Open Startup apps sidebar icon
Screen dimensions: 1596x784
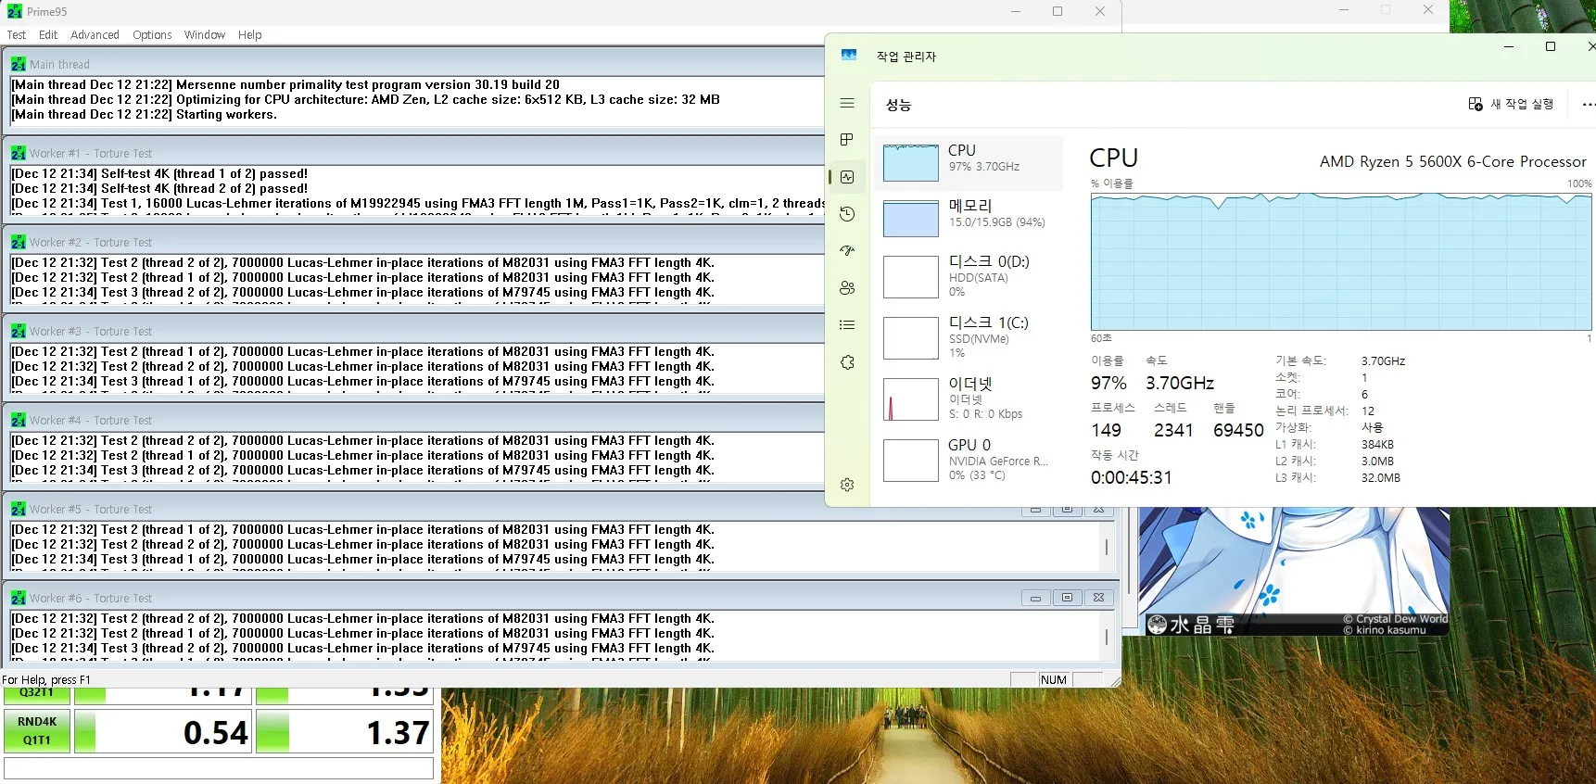[847, 251]
